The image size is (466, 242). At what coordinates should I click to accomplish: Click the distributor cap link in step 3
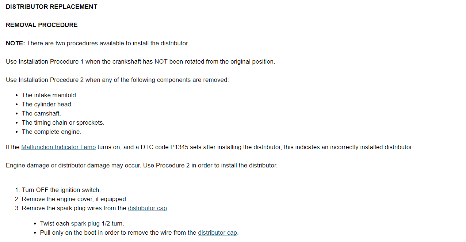[147, 208]
